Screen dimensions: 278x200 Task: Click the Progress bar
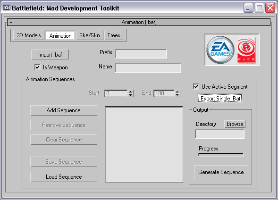(221, 155)
